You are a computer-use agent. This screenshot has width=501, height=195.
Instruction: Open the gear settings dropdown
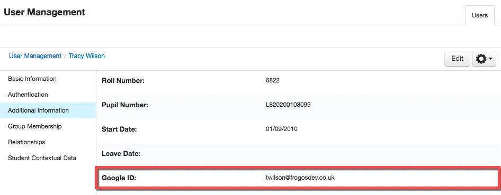tap(484, 59)
